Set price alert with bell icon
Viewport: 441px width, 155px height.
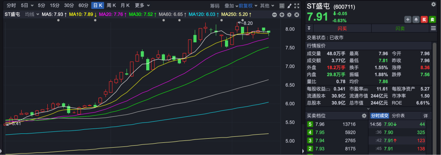[416, 20]
